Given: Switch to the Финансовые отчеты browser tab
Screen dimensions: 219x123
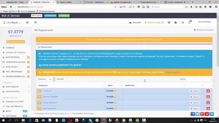Looking at the screenshot, I should click(149, 2).
